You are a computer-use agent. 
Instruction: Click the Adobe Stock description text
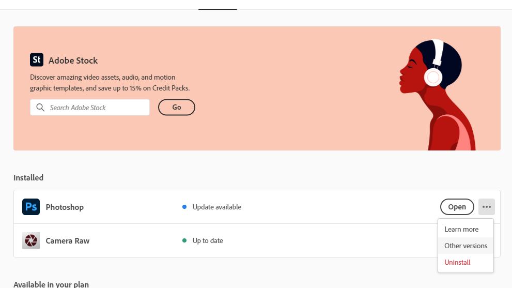[x=110, y=83]
